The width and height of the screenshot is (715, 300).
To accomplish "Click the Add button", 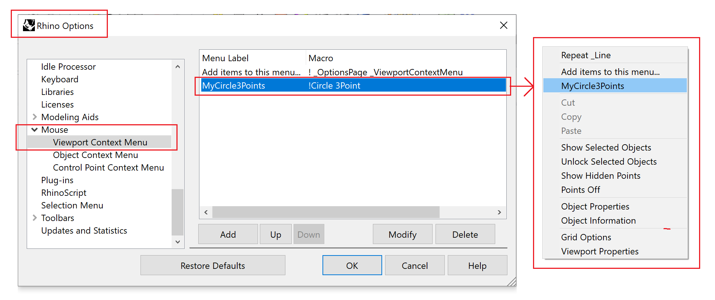I will click(x=228, y=234).
